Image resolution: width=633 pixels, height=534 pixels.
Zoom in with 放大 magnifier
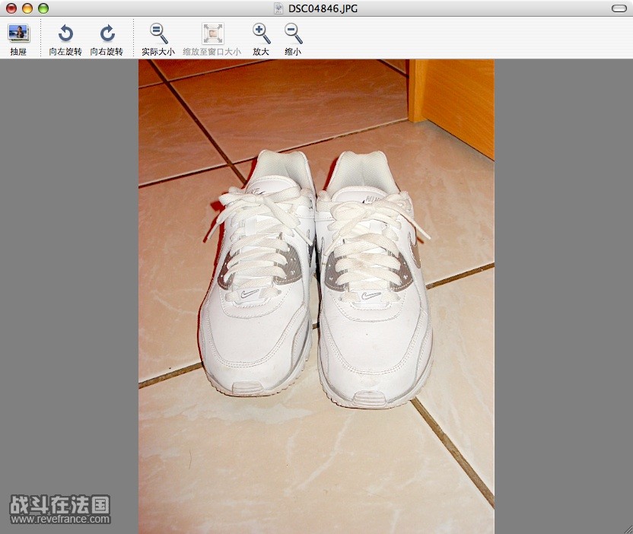click(x=261, y=39)
